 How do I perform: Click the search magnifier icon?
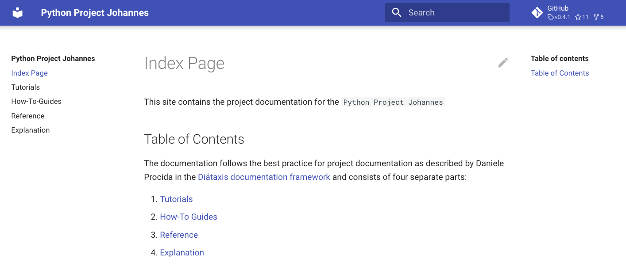click(x=396, y=12)
